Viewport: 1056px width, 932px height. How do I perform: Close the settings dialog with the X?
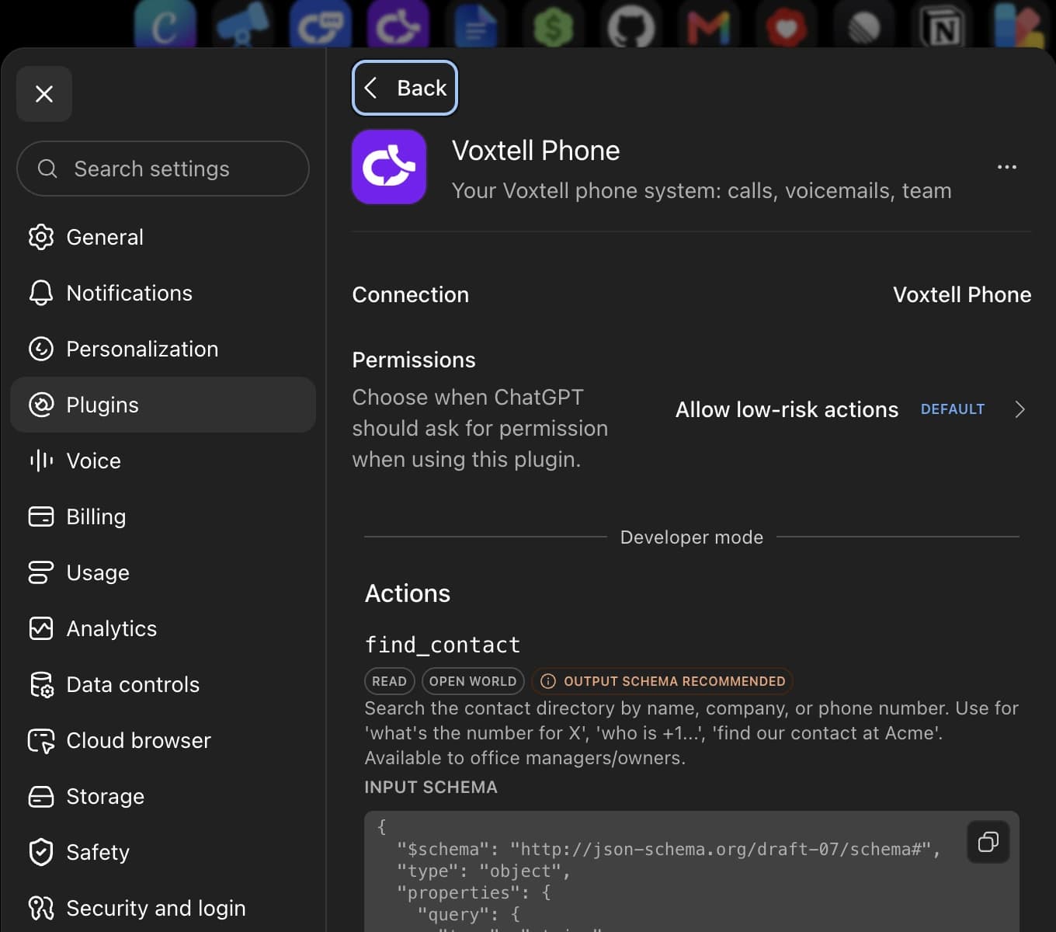coord(44,94)
